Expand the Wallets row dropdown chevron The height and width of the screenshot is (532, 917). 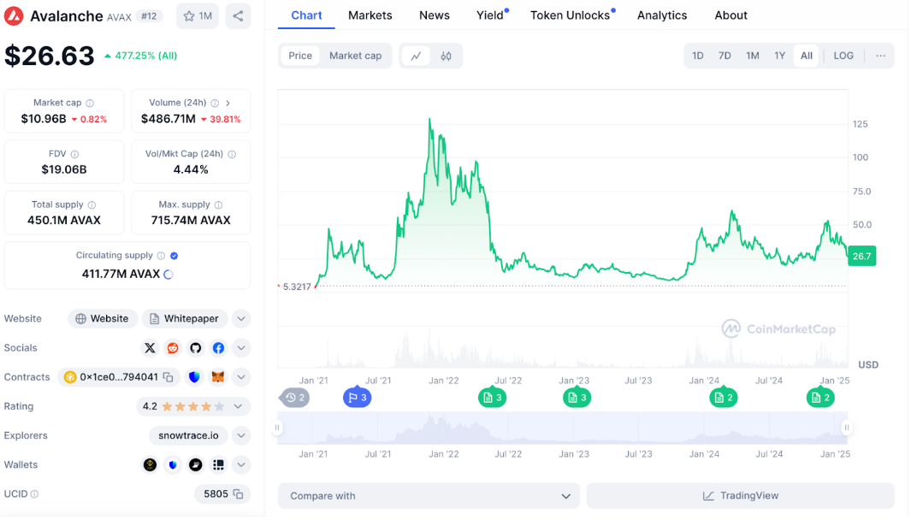click(241, 464)
